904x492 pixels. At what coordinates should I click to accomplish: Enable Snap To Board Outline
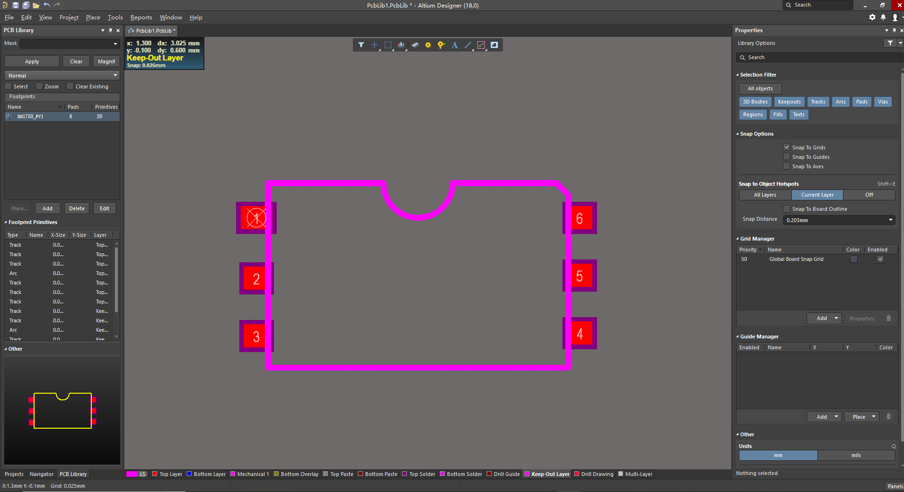point(787,208)
